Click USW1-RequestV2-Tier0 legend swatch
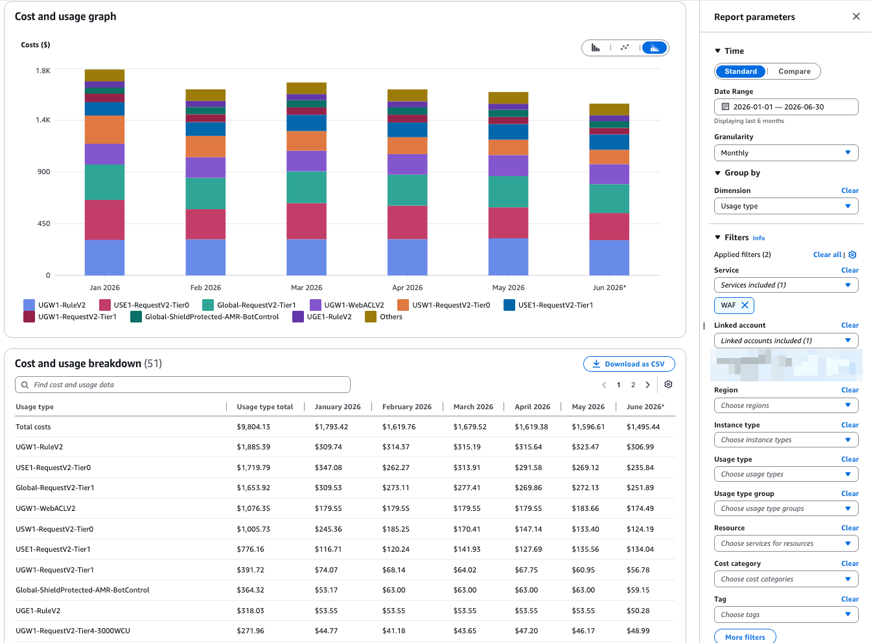 [x=402, y=305]
